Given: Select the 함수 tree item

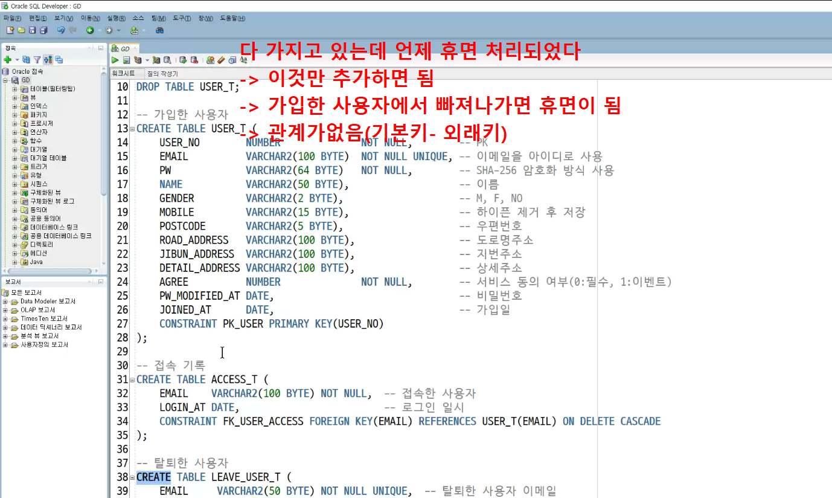Looking at the screenshot, I should tap(36, 140).
